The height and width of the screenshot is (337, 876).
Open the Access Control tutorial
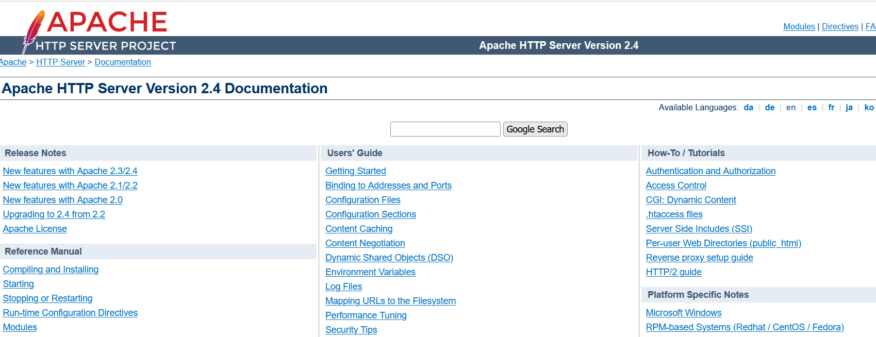(676, 186)
